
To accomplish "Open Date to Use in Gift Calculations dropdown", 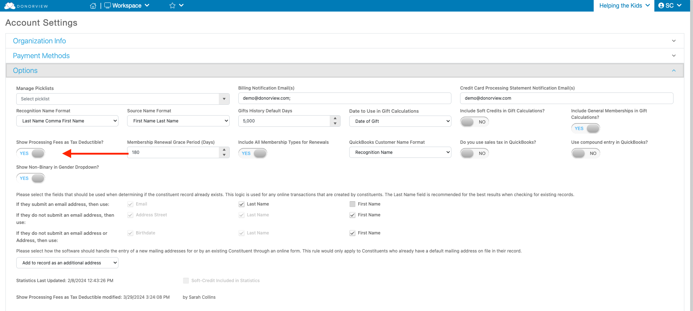I will [x=400, y=121].
